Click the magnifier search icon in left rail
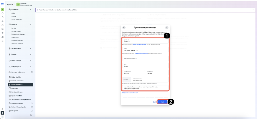Viewport: 258px width, 120px height. [x=3, y=109]
